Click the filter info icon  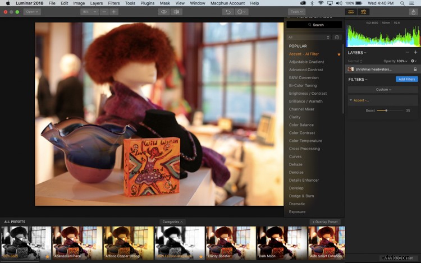coord(337,37)
